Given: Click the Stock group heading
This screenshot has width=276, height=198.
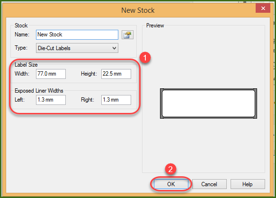Looking at the screenshot, I should (x=21, y=26).
